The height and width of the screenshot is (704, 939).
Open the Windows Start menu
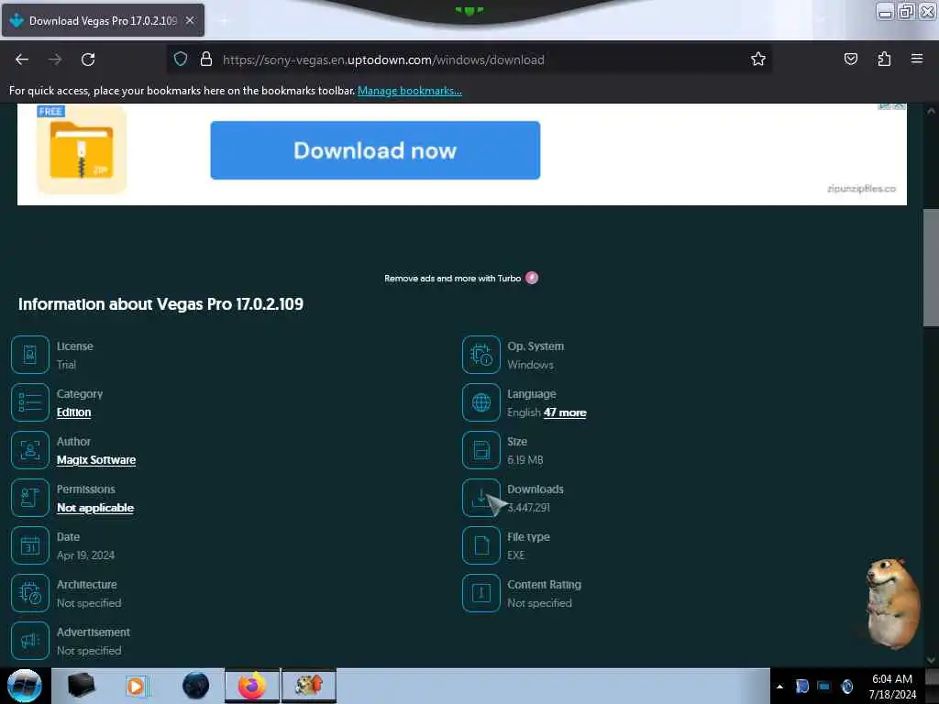coord(24,686)
